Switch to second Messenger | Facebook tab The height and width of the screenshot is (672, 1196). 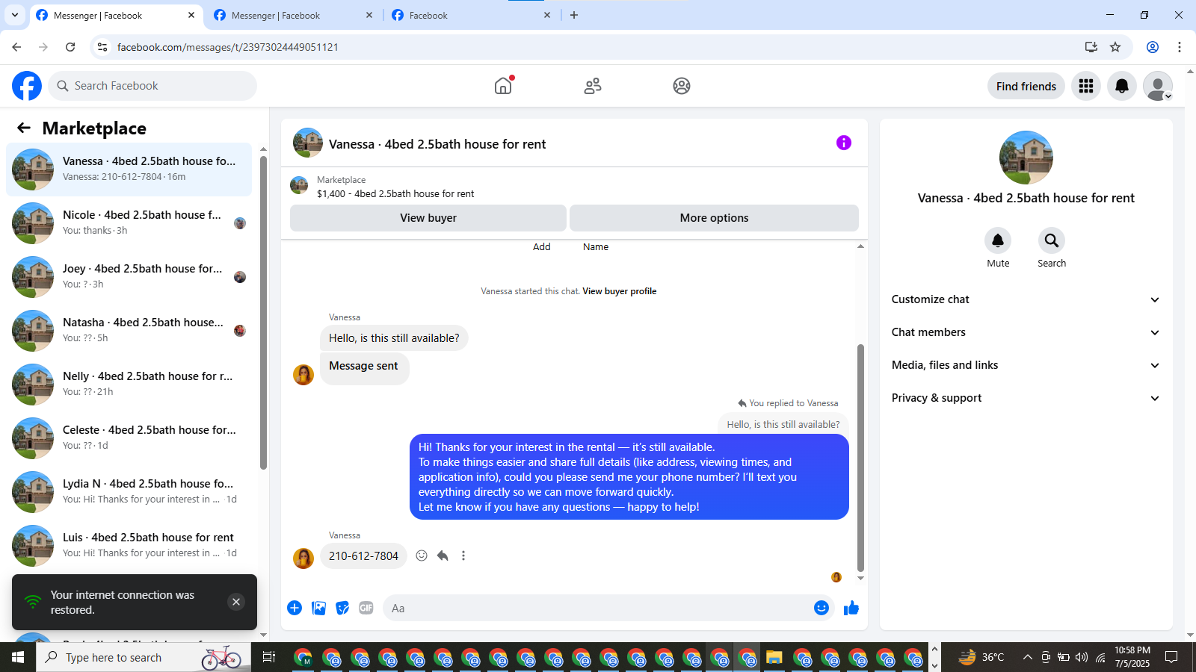pyautogui.click(x=292, y=15)
